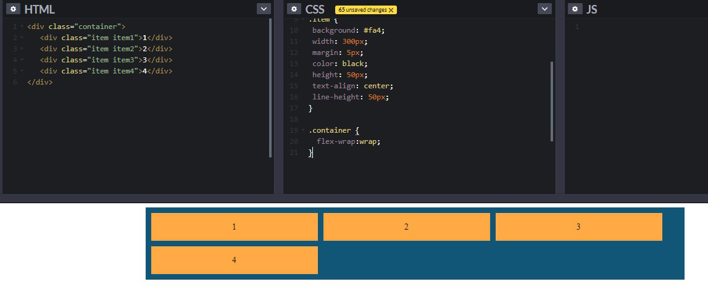708x292 pixels.
Task: Open the JS panel settings gear
Action: 575,9
